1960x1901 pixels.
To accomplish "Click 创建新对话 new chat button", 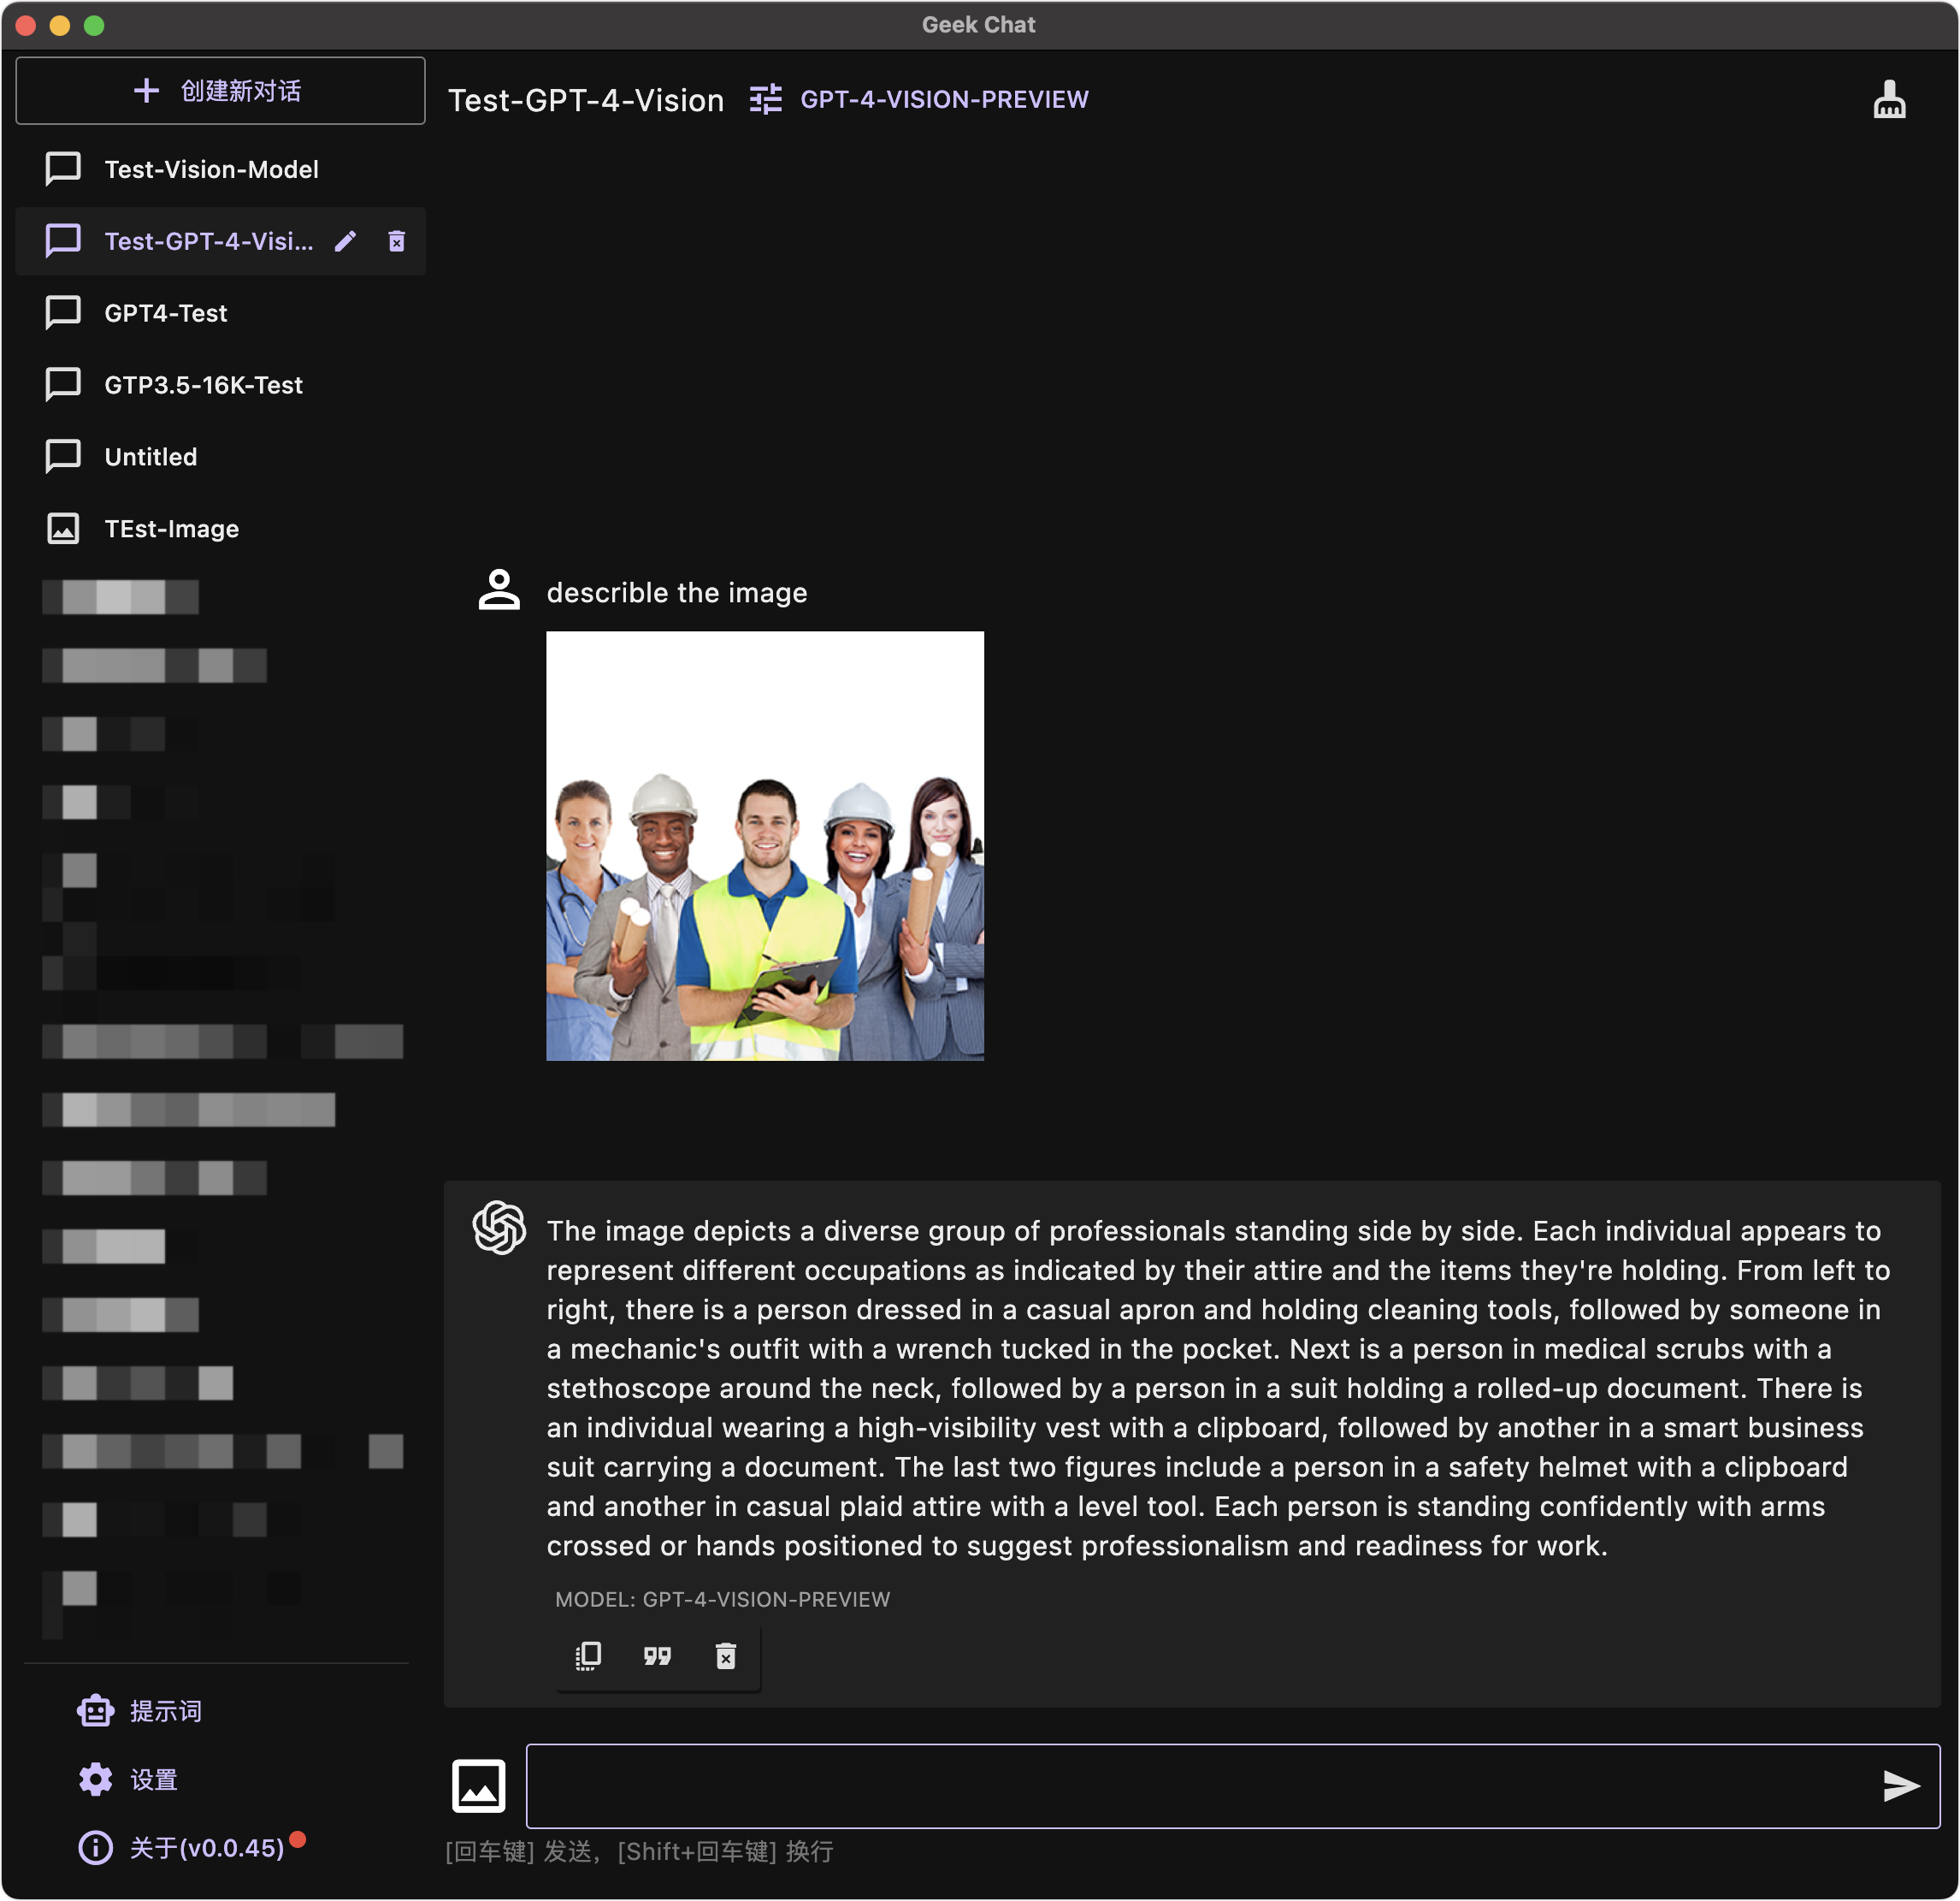I will click(x=220, y=91).
